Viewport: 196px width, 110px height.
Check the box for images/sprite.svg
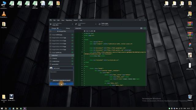pyautogui.click(x=51, y=53)
